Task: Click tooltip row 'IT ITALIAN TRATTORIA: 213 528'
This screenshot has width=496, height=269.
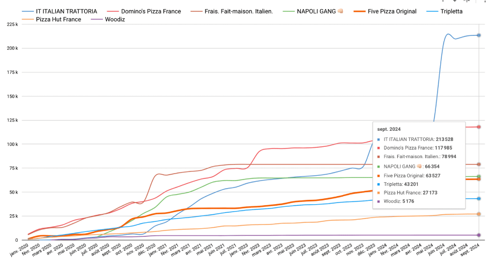Action: pyautogui.click(x=415, y=139)
